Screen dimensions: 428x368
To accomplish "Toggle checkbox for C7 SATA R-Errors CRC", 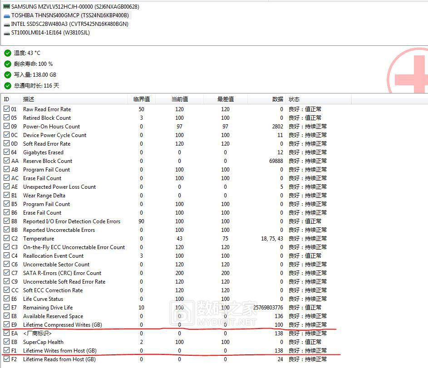I will (6, 273).
